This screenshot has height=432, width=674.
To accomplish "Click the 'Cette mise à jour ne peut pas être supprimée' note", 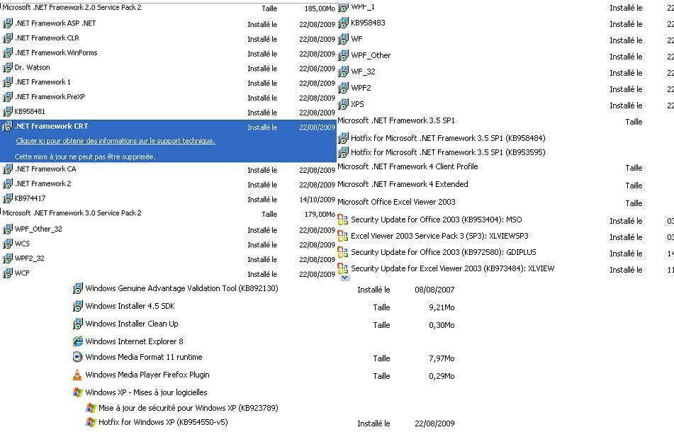I will click(x=85, y=157).
